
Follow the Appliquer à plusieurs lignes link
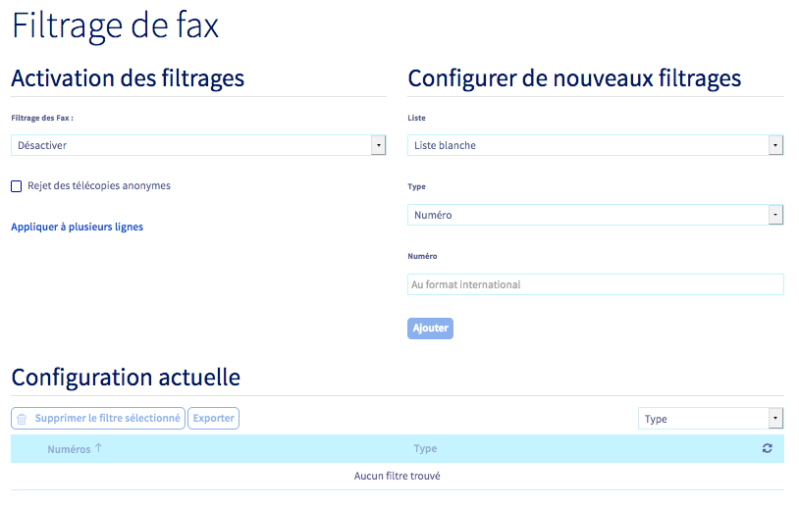tap(77, 227)
